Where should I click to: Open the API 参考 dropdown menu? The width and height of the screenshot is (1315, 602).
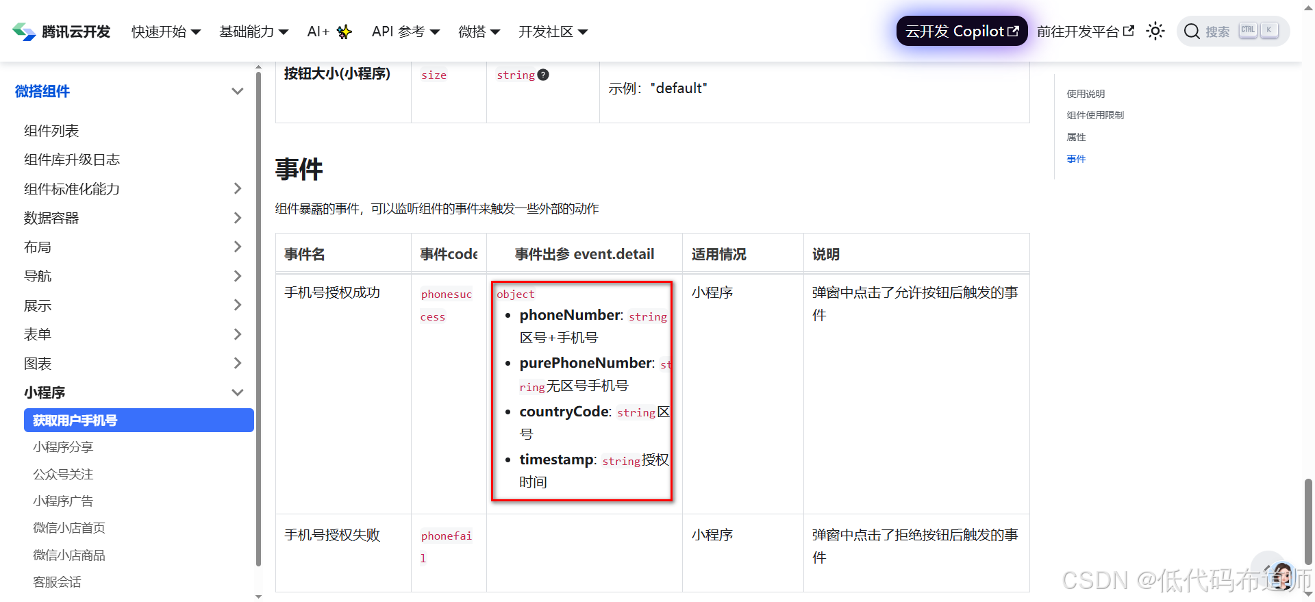(405, 32)
